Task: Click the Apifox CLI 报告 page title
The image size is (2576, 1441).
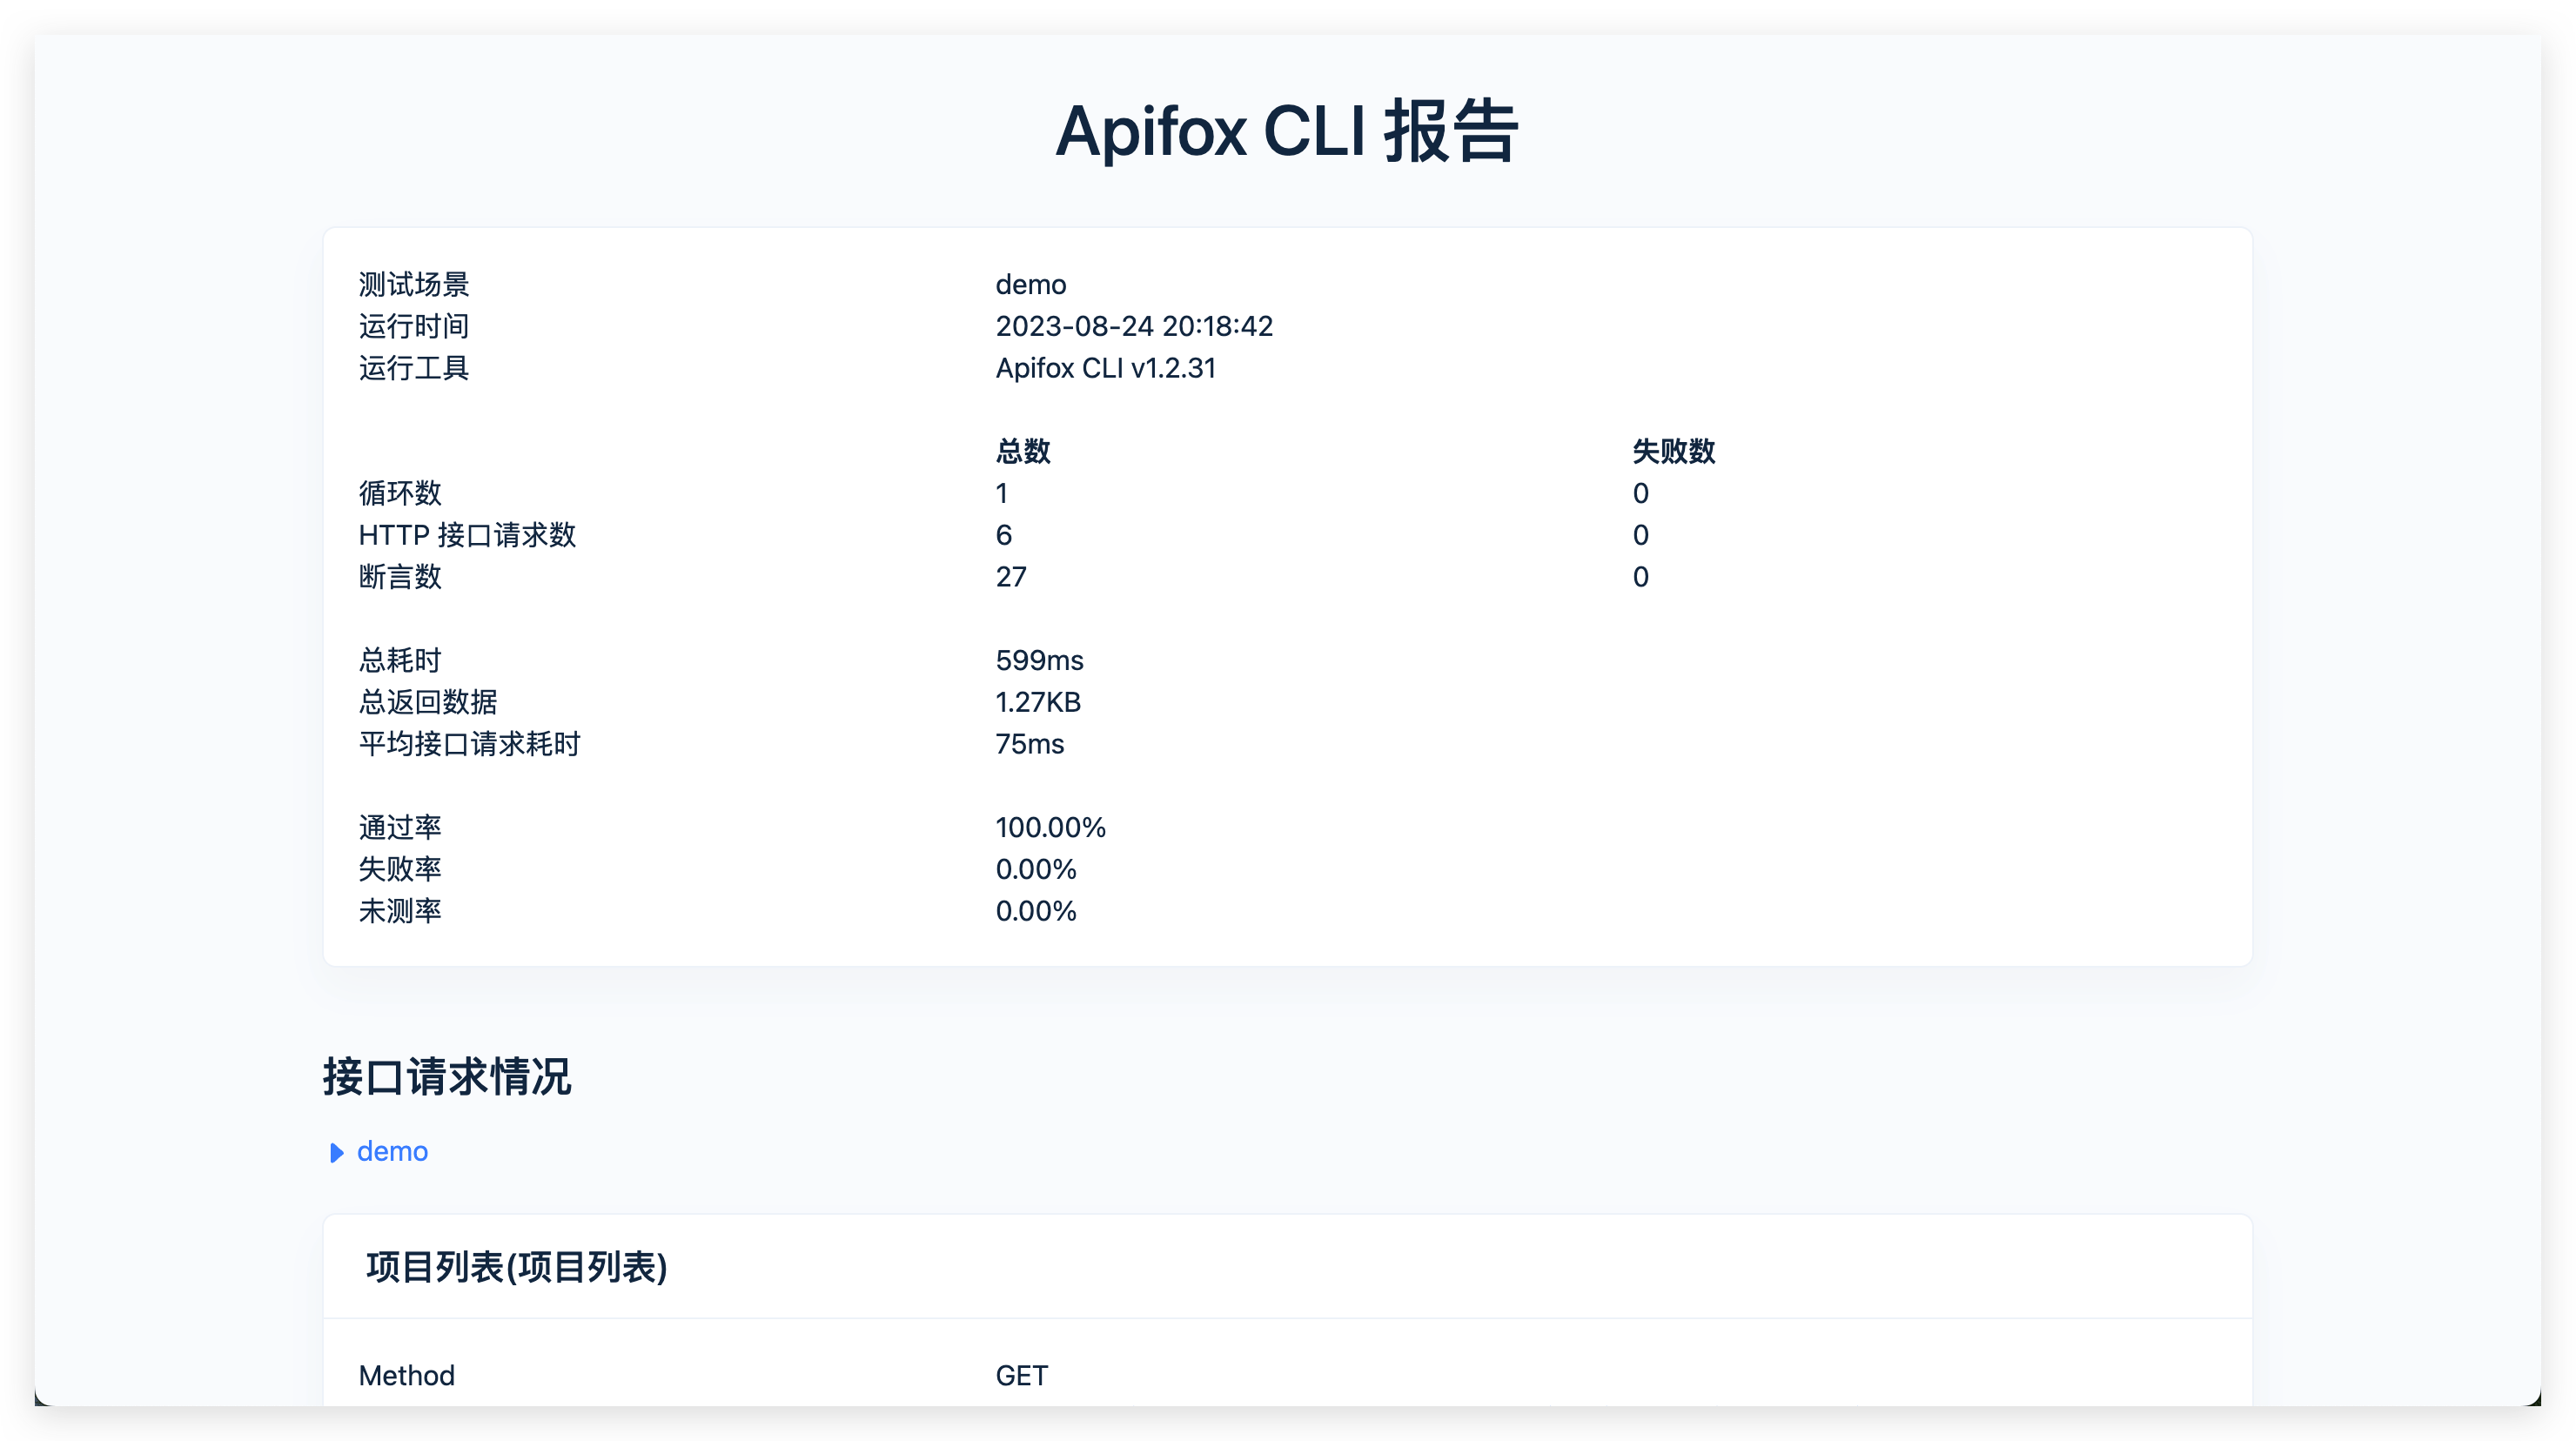Action: click(x=1288, y=133)
